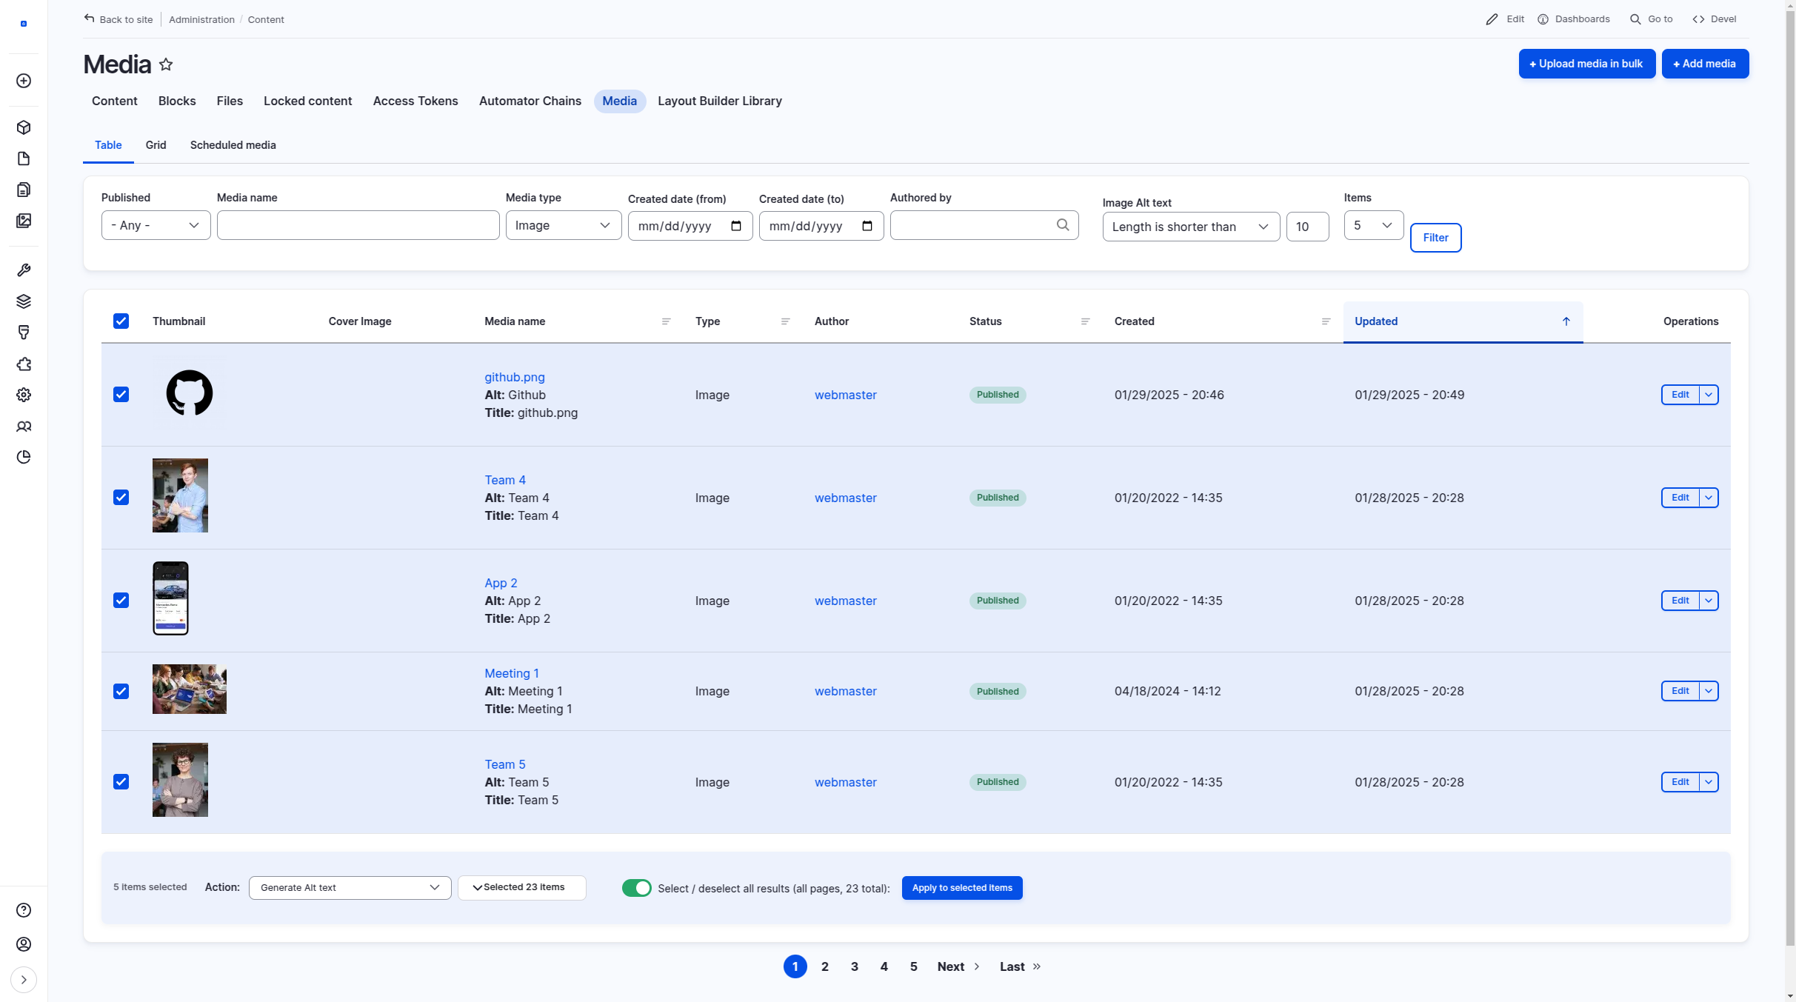Viewport: 1796px width, 1002px height.
Task: Click the search icon in Authored by field
Action: pos(1063,225)
